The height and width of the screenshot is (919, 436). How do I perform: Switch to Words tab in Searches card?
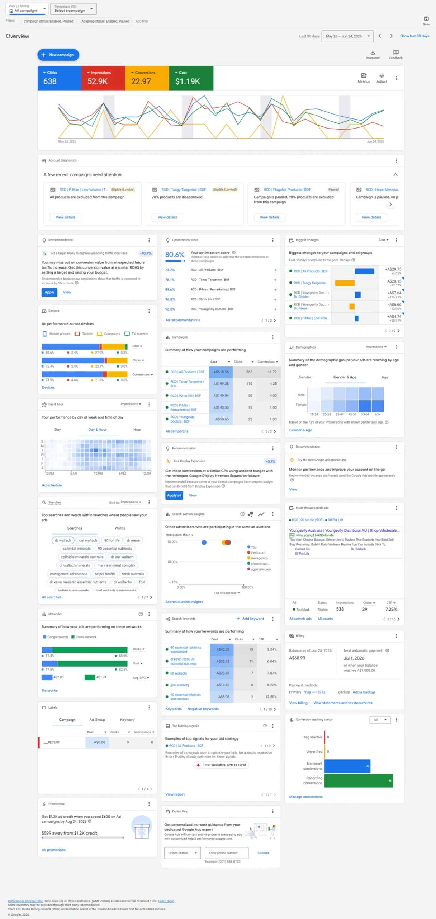(120, 528)
